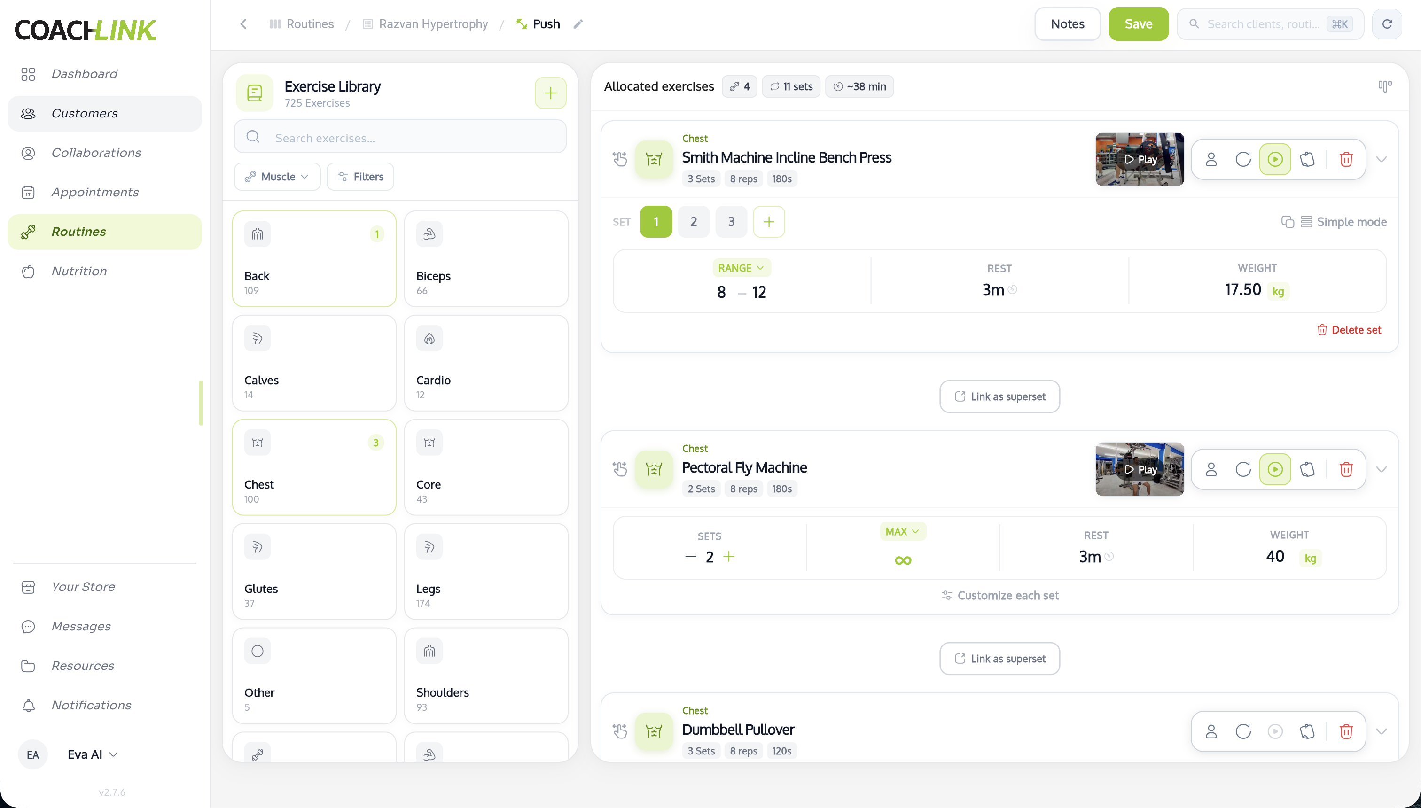Collapse Smith Machine Incline Bench Press chevron
The width and height of the screenshot is (1421, 808).
pos(1382,159)
